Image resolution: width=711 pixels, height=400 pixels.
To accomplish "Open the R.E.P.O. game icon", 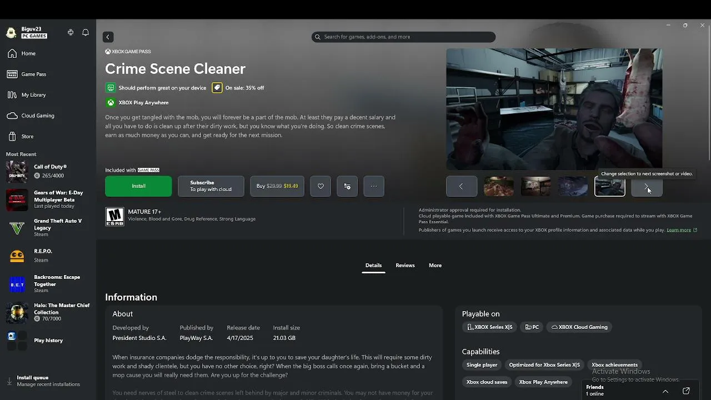I will 17,256.
